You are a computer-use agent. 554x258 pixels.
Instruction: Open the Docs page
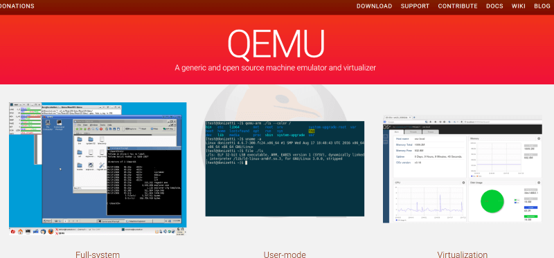(494, 6)
